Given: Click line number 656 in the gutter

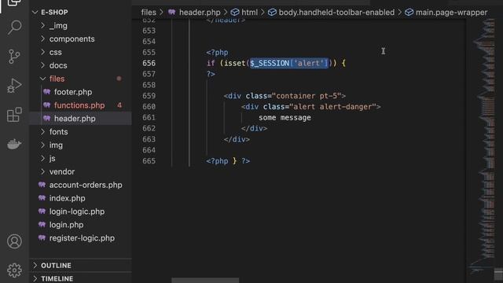Looking at the screenshot, I should pos(149,63).
